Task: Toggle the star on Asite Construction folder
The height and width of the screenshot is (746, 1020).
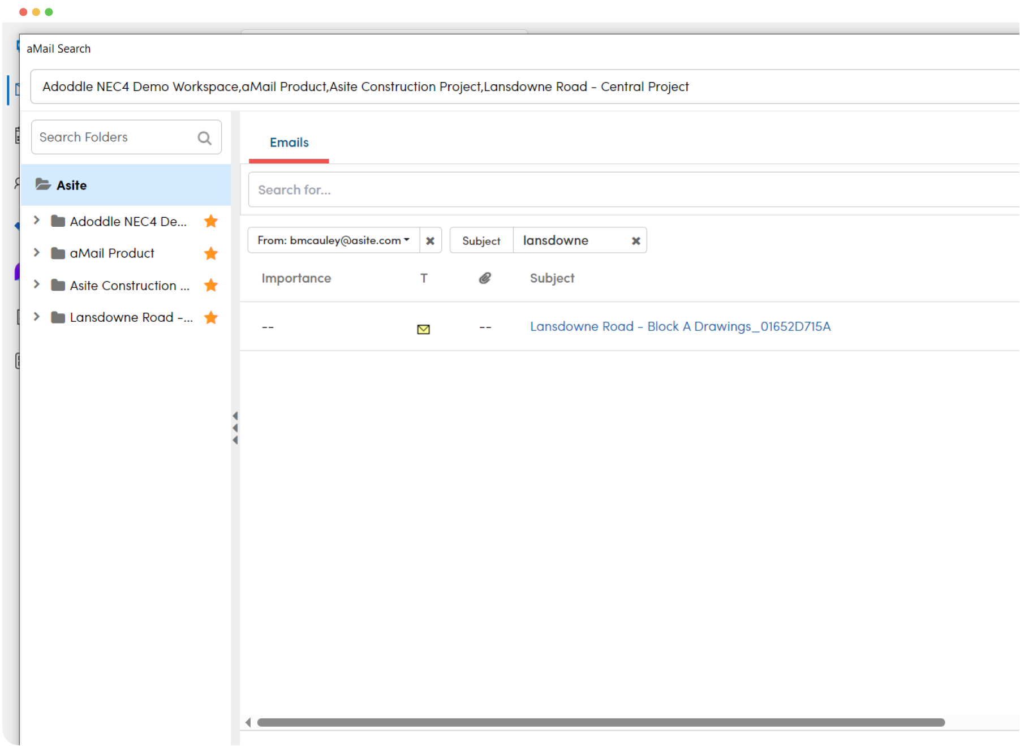Action: (x=210, y=286)
